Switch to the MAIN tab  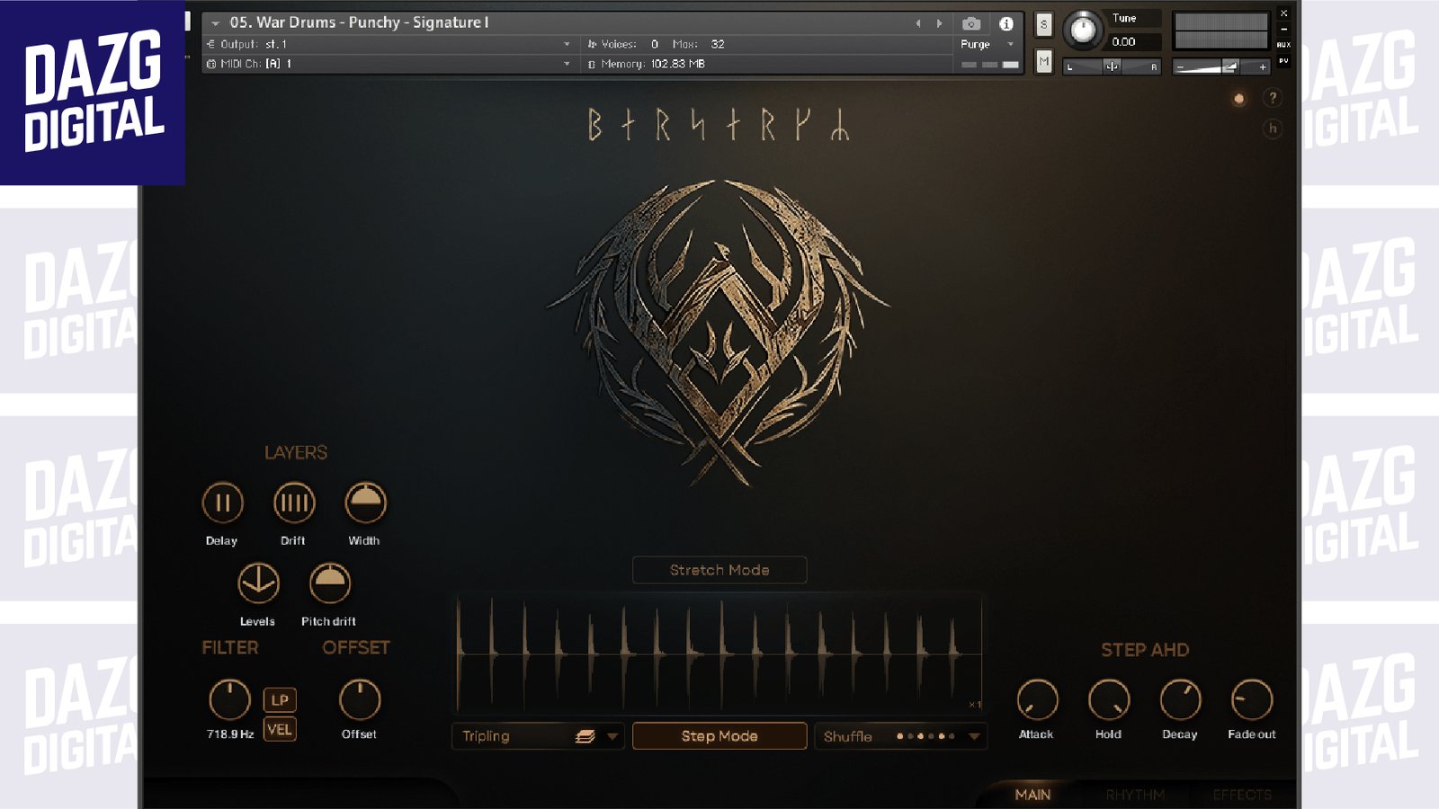pos(1032,795)
